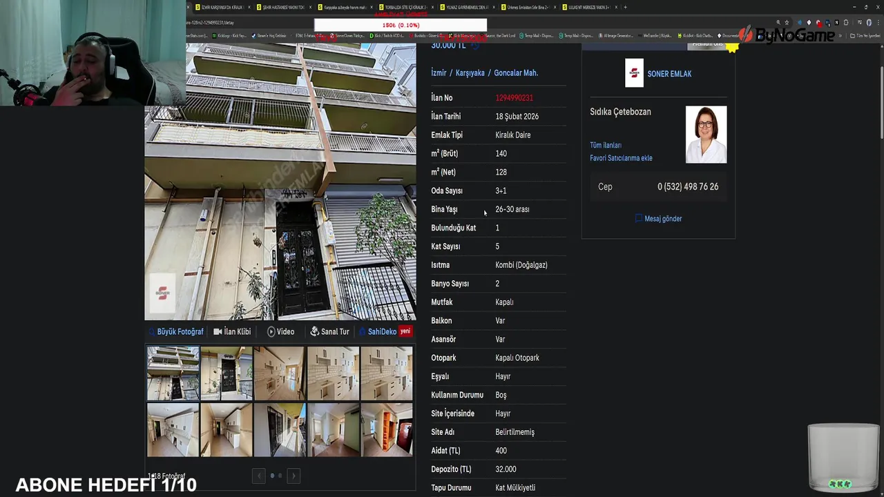Screen dimensions: 884x497
Task: Click the 30.000 TL price
Action: click(x=448, y=46)
